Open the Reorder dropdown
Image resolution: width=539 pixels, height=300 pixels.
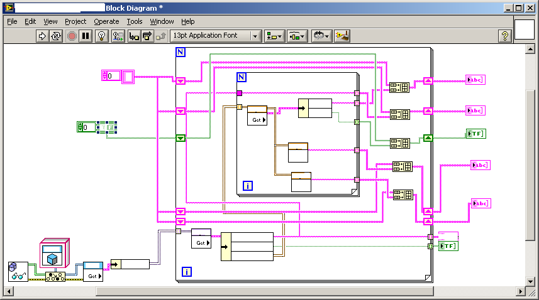point(322,36)
